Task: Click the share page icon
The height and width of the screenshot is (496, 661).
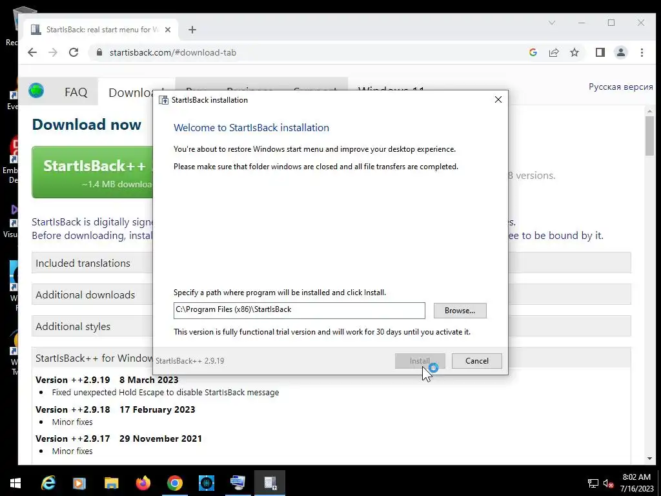Action: pyautogui.click(x=553, y=52)
